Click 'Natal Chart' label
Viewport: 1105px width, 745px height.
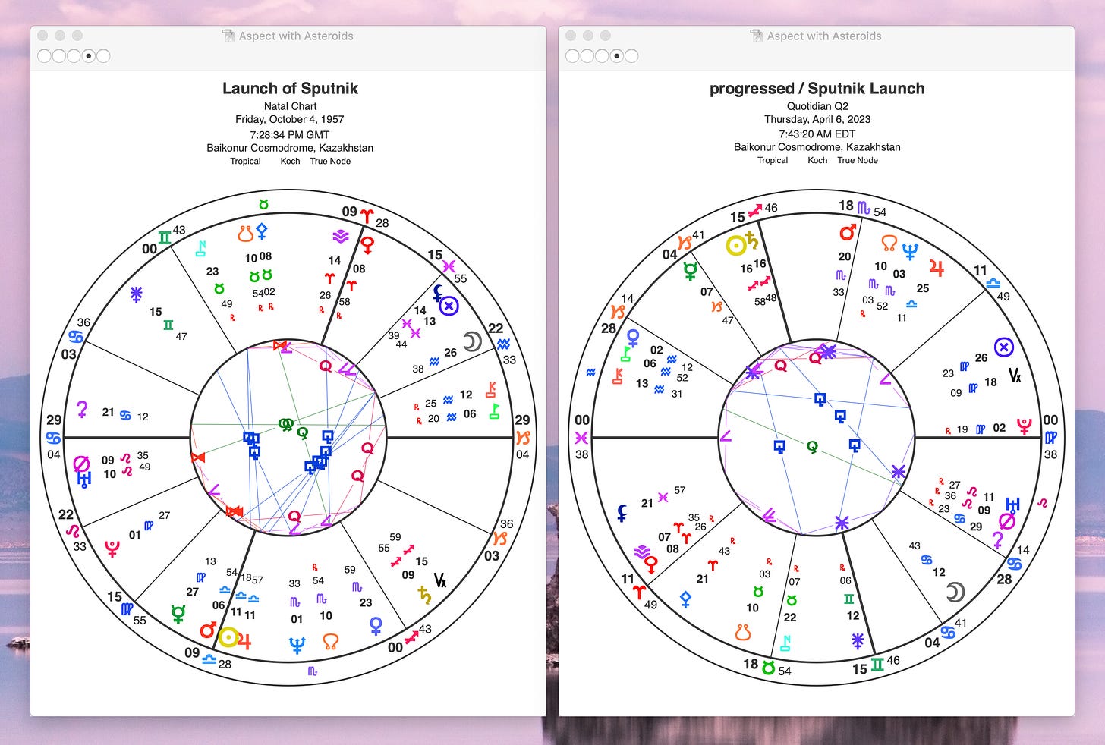coord(290,106)
